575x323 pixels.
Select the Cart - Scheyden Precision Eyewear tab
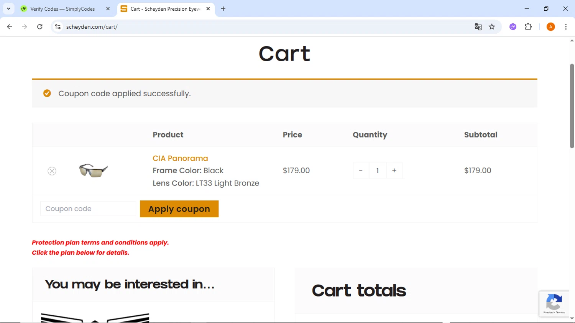tap(165, 9)
